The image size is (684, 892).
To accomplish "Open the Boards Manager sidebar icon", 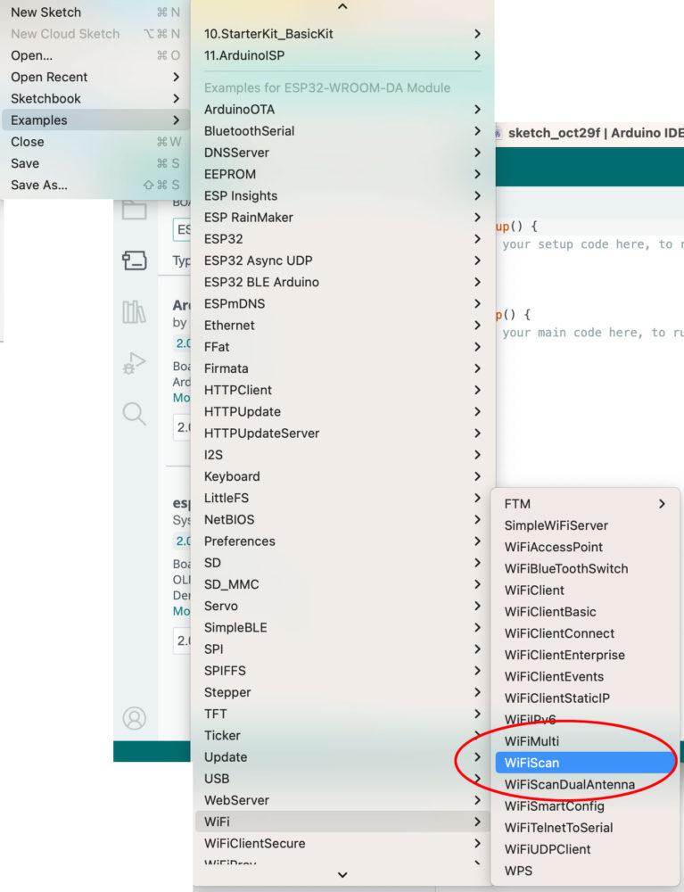I will (x=134, y=260).
